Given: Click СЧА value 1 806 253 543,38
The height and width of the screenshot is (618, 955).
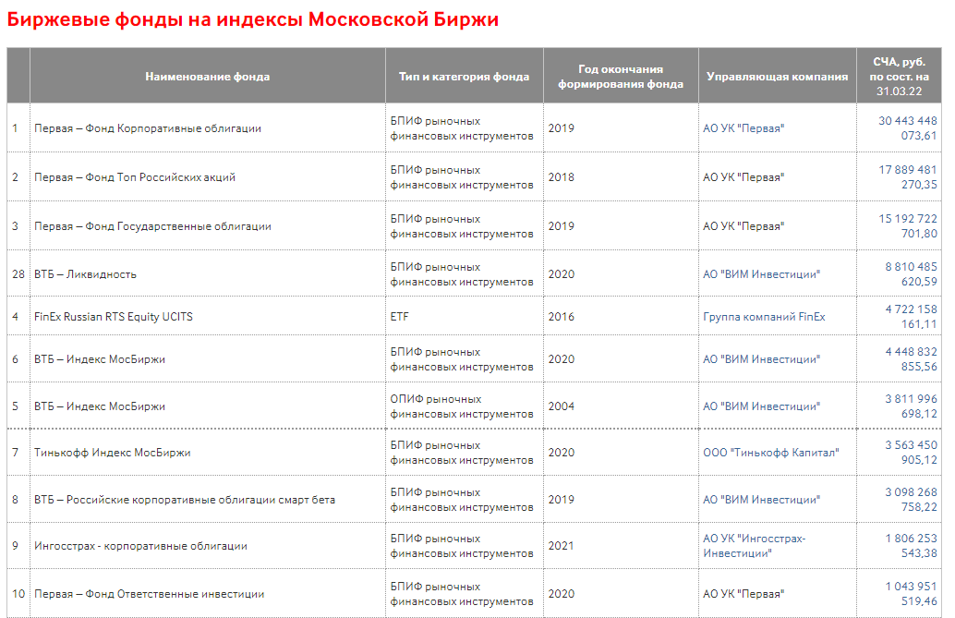Looking at the screenshot, I should coord(912,546).
